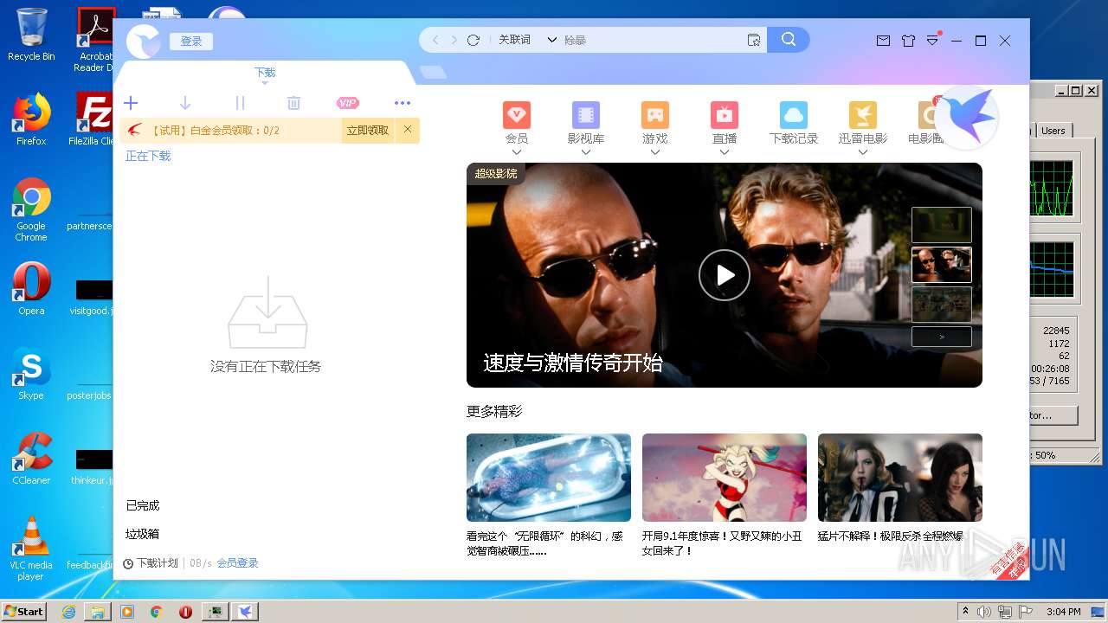
Task: Add a new download task with plus icon
Action: pos(131,103)
